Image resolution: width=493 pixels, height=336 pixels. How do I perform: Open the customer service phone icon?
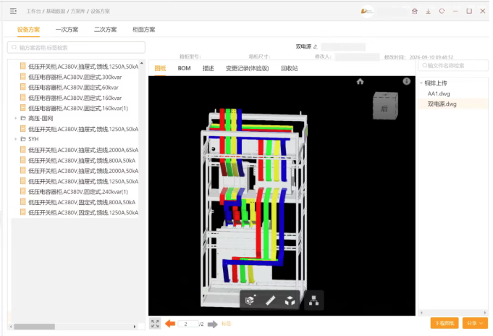(x=415, y=12)
